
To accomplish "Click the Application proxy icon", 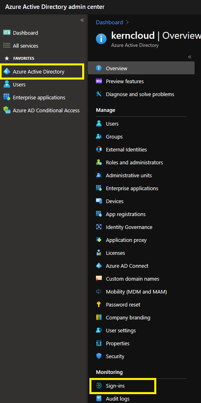I will [x=99, y=240].
